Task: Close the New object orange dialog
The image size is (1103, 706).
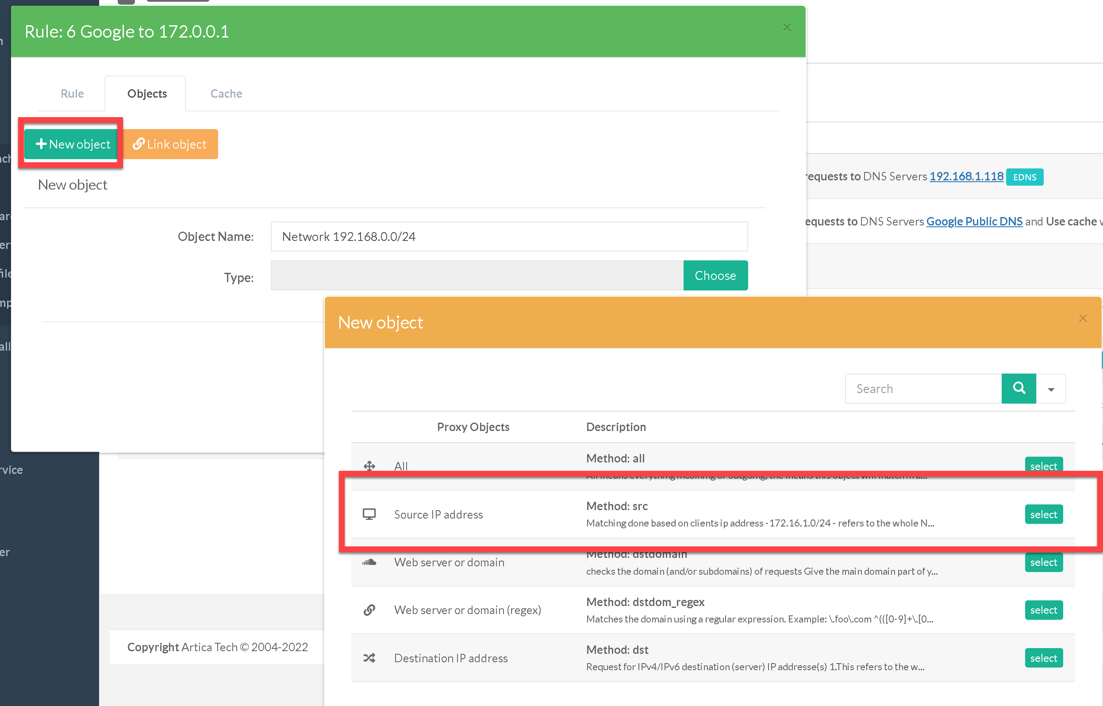Action: click(1083, 318)
